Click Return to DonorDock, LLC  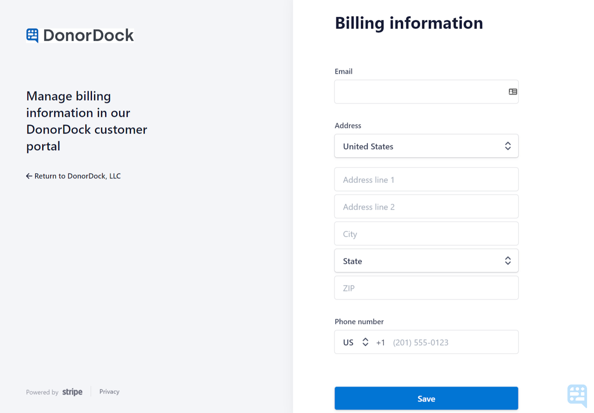tap(77, 176)
